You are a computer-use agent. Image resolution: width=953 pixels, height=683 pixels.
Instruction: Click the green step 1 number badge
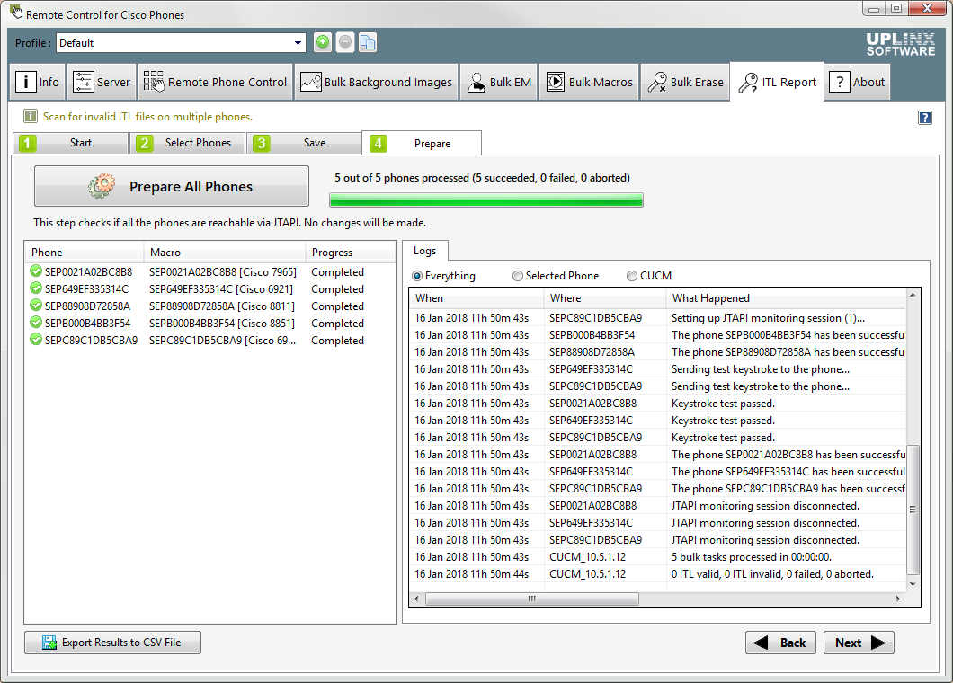click(x=27, y=144)
